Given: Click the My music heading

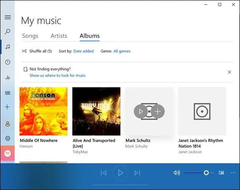Looking at the screenshot, I should click(x=41, y=21).
